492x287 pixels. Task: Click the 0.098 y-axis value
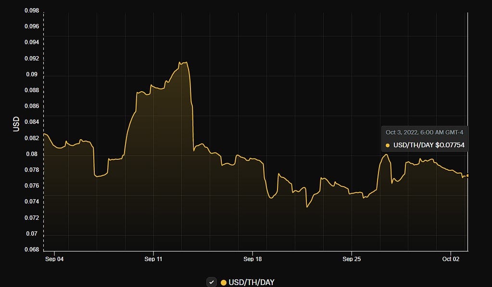(32, 11)
